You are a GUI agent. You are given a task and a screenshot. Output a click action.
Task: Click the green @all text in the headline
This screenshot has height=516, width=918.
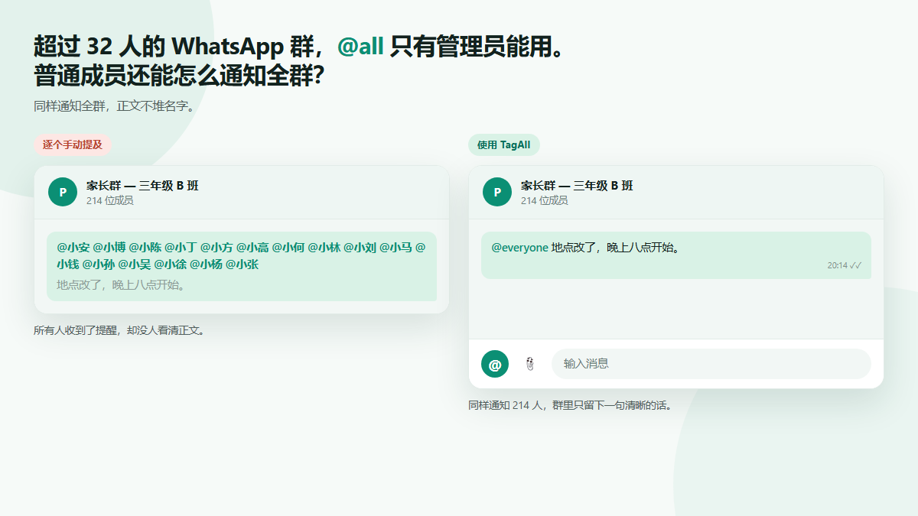coord(360,47)
